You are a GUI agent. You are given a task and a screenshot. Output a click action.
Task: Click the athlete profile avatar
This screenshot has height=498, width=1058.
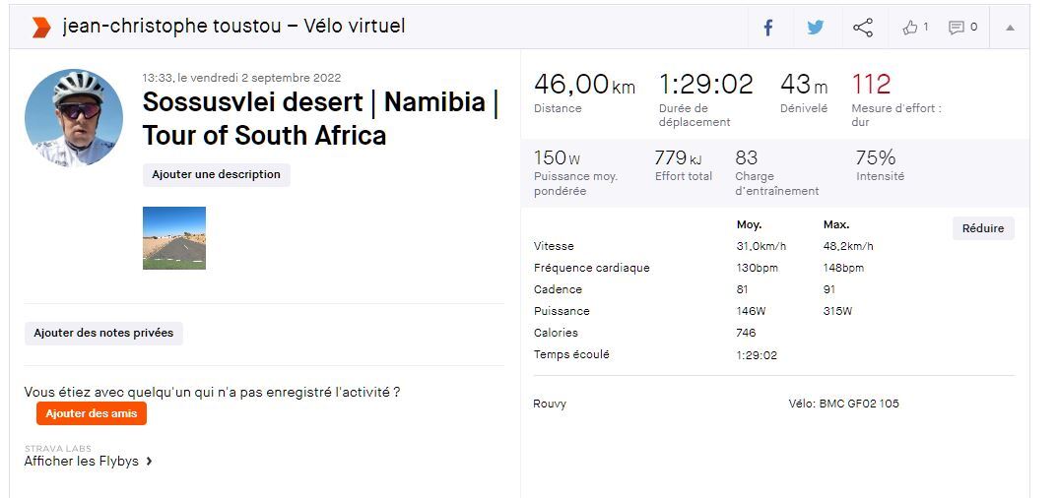74,118
